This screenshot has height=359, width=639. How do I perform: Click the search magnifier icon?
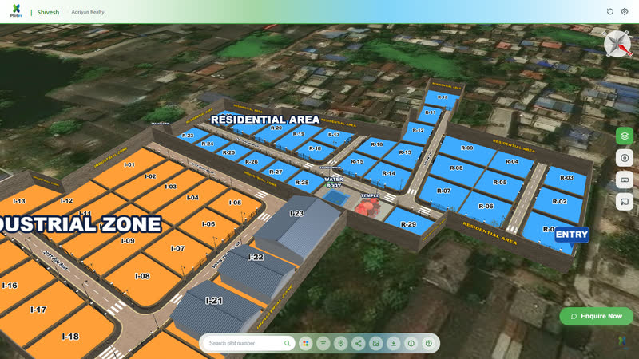pyautogui.click(x=288, y=343)
